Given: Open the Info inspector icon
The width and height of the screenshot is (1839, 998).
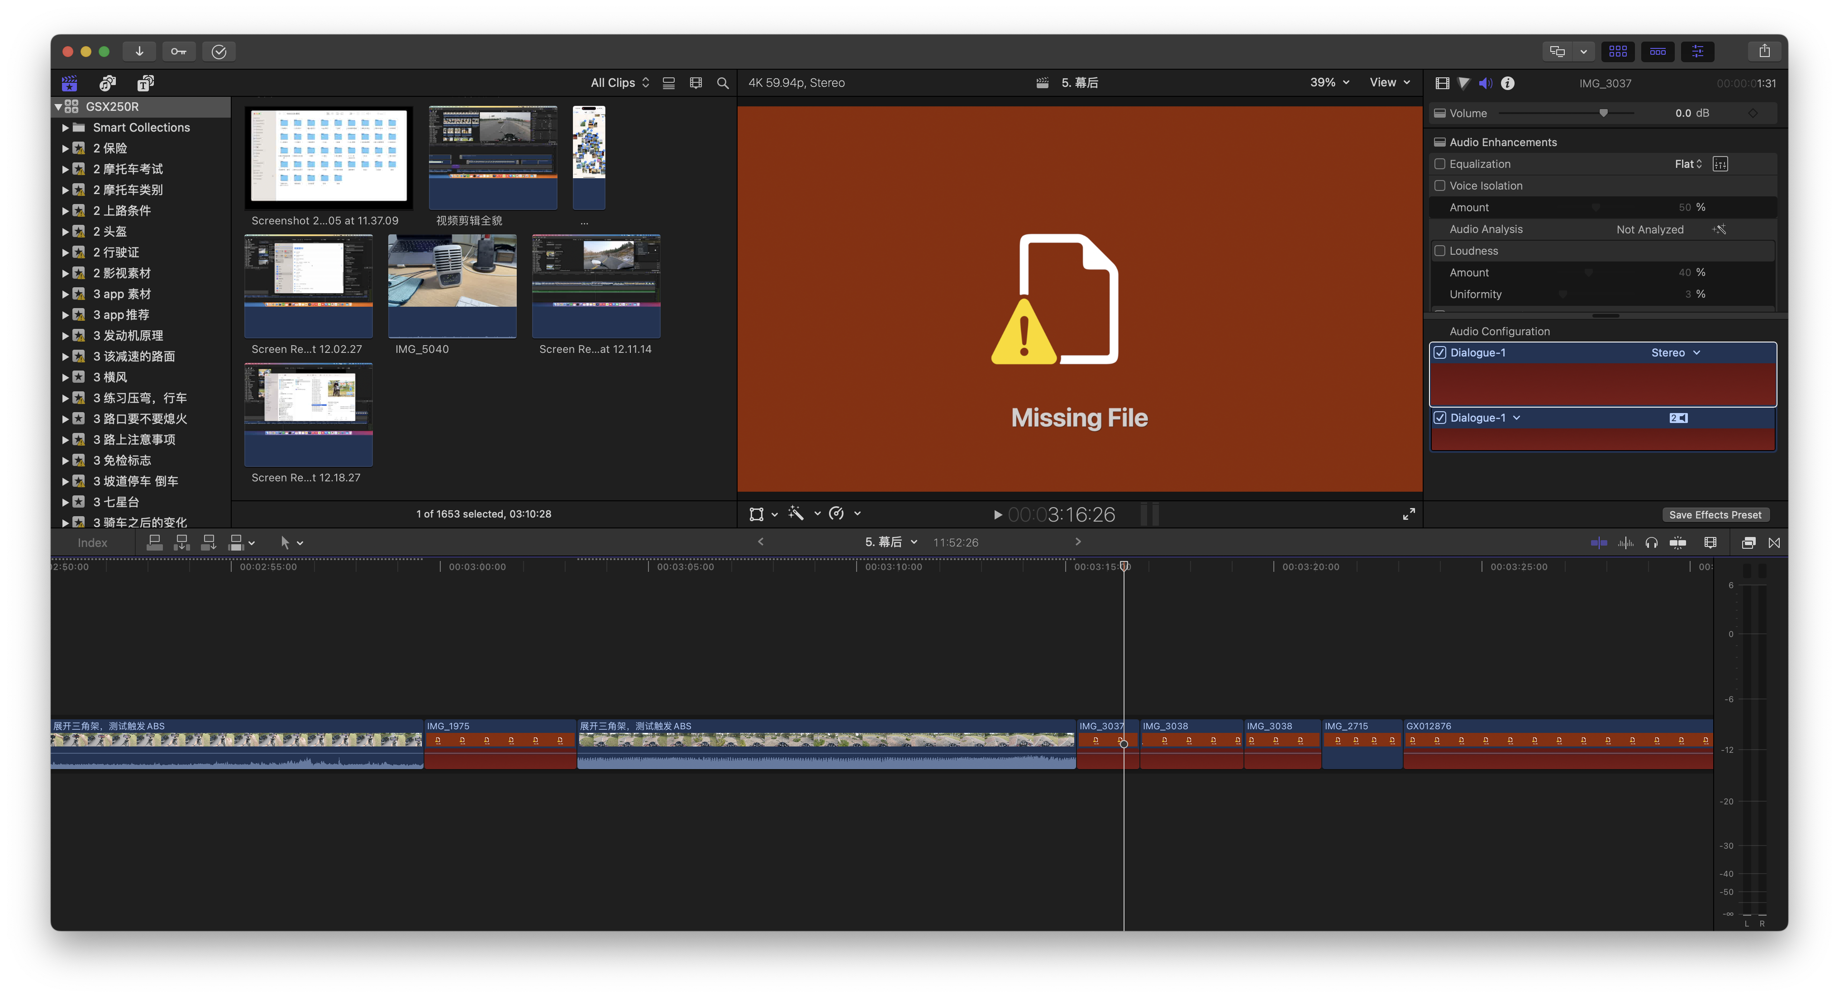Looking at the screenshot, I should tap(1507, 84).
